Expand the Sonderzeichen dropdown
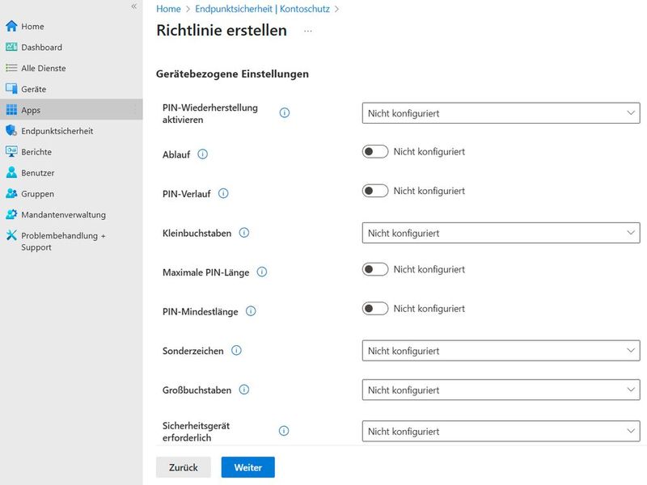647x485 pixels. click(x=501, y=351)
